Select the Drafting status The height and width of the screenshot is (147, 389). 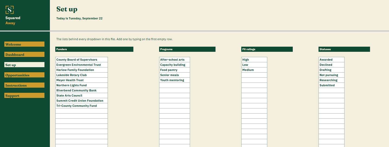coord(332,70)
